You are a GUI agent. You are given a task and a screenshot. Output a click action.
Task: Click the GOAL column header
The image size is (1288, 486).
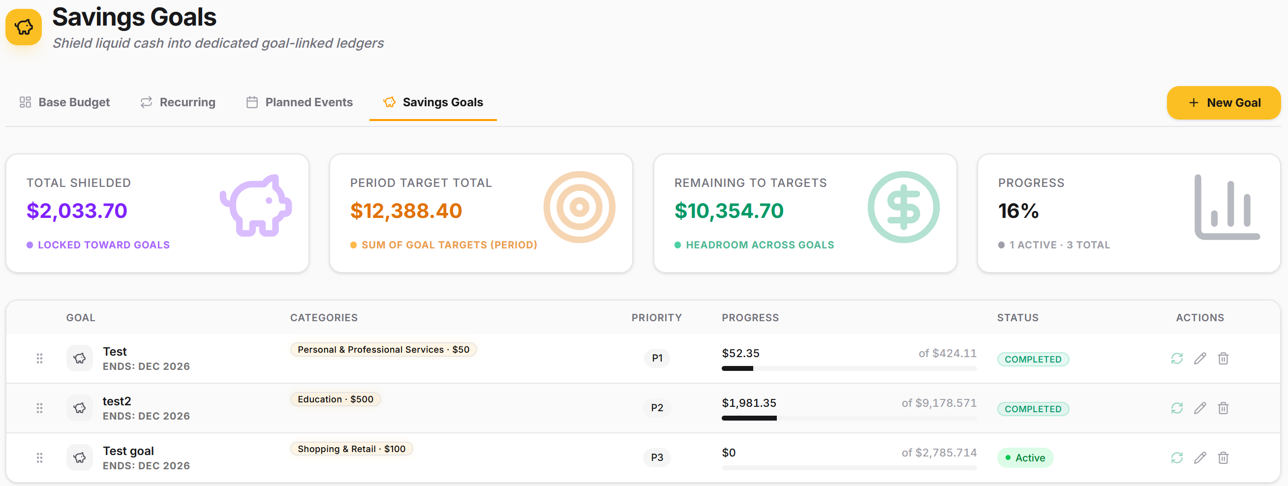click(81, 317)
